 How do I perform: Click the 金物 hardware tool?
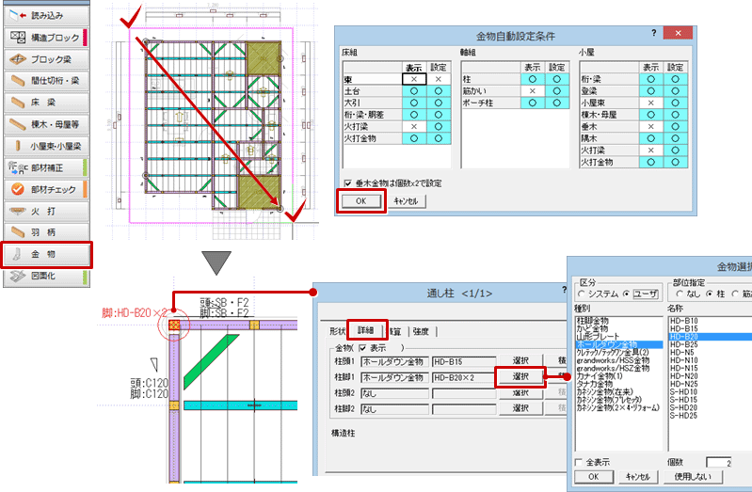point(46,254)
